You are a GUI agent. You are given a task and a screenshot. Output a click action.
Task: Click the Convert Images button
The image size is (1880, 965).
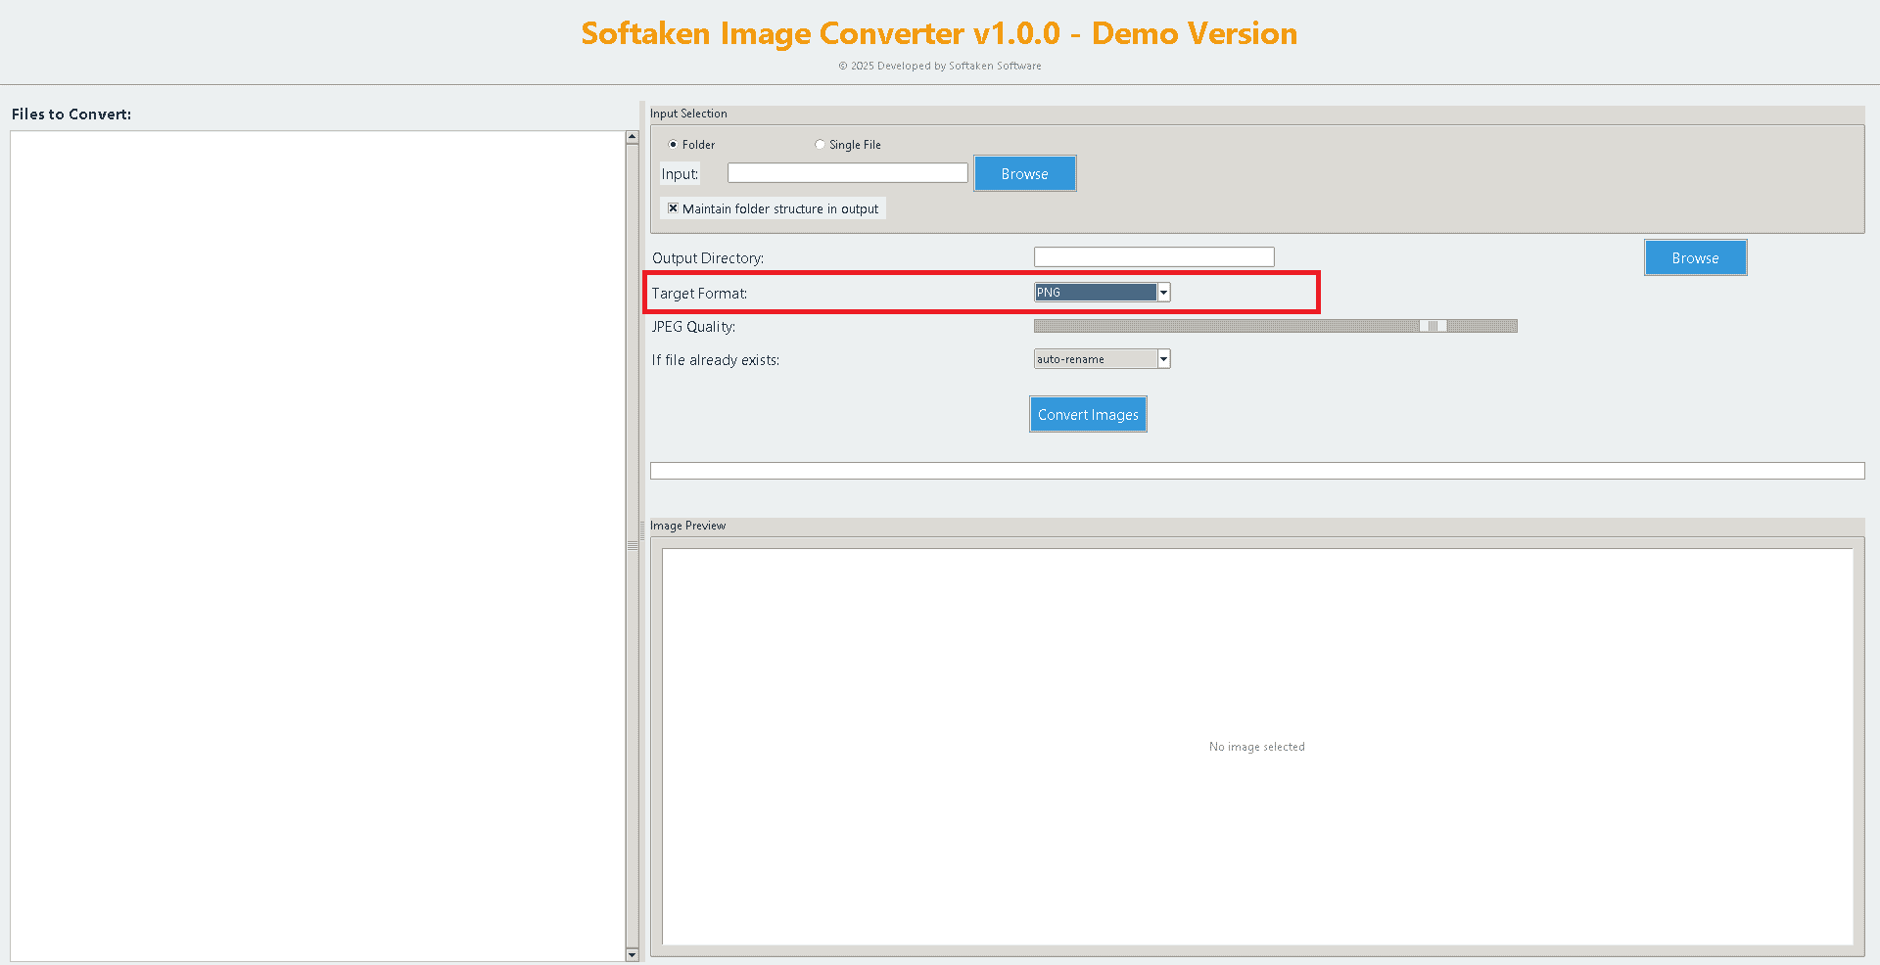tap(1088, 414)
